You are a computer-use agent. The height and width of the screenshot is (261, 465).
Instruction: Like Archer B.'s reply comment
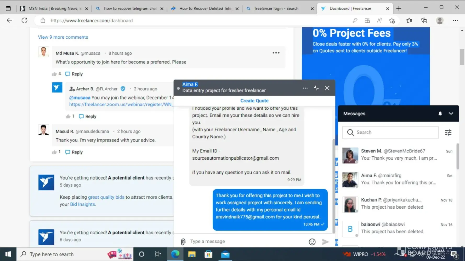coord(68,116)
